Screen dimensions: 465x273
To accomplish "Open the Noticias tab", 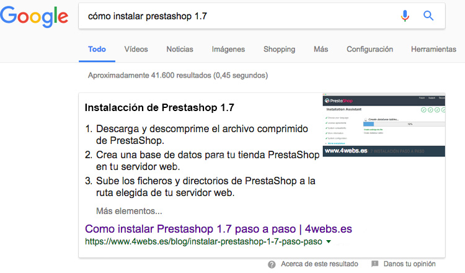I will coord(180,49).
